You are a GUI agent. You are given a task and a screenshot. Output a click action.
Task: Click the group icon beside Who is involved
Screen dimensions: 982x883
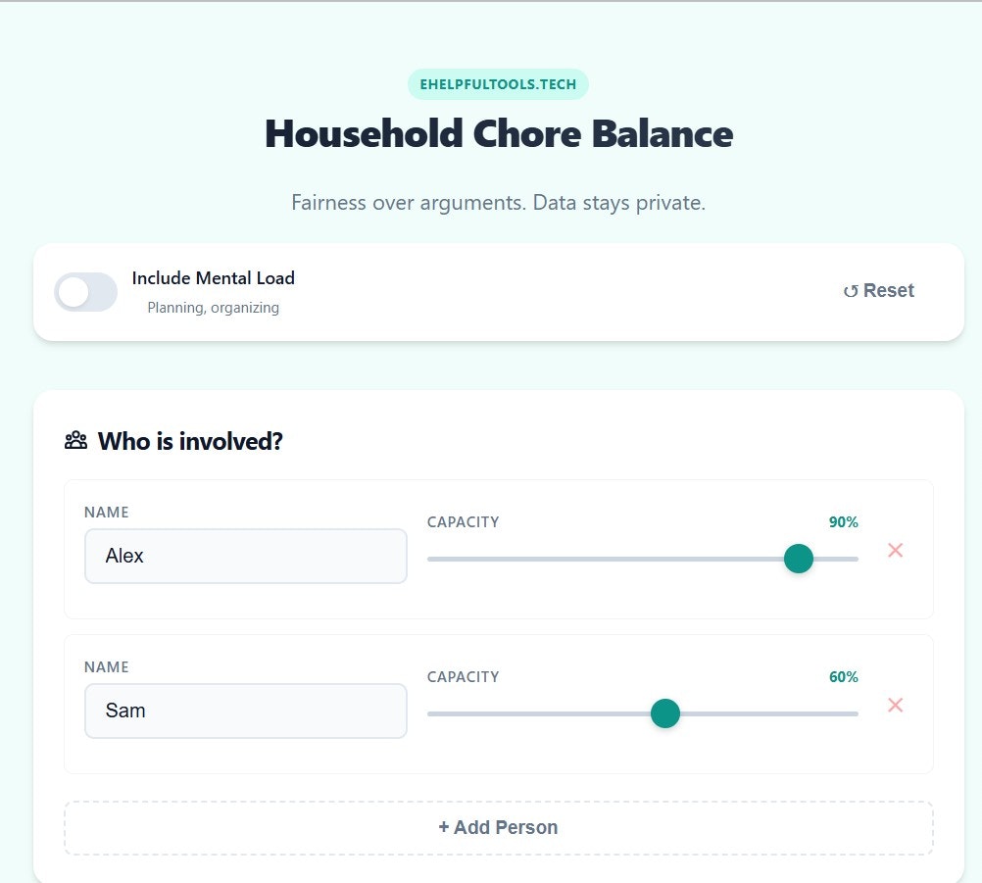click(x=74, y=440)
